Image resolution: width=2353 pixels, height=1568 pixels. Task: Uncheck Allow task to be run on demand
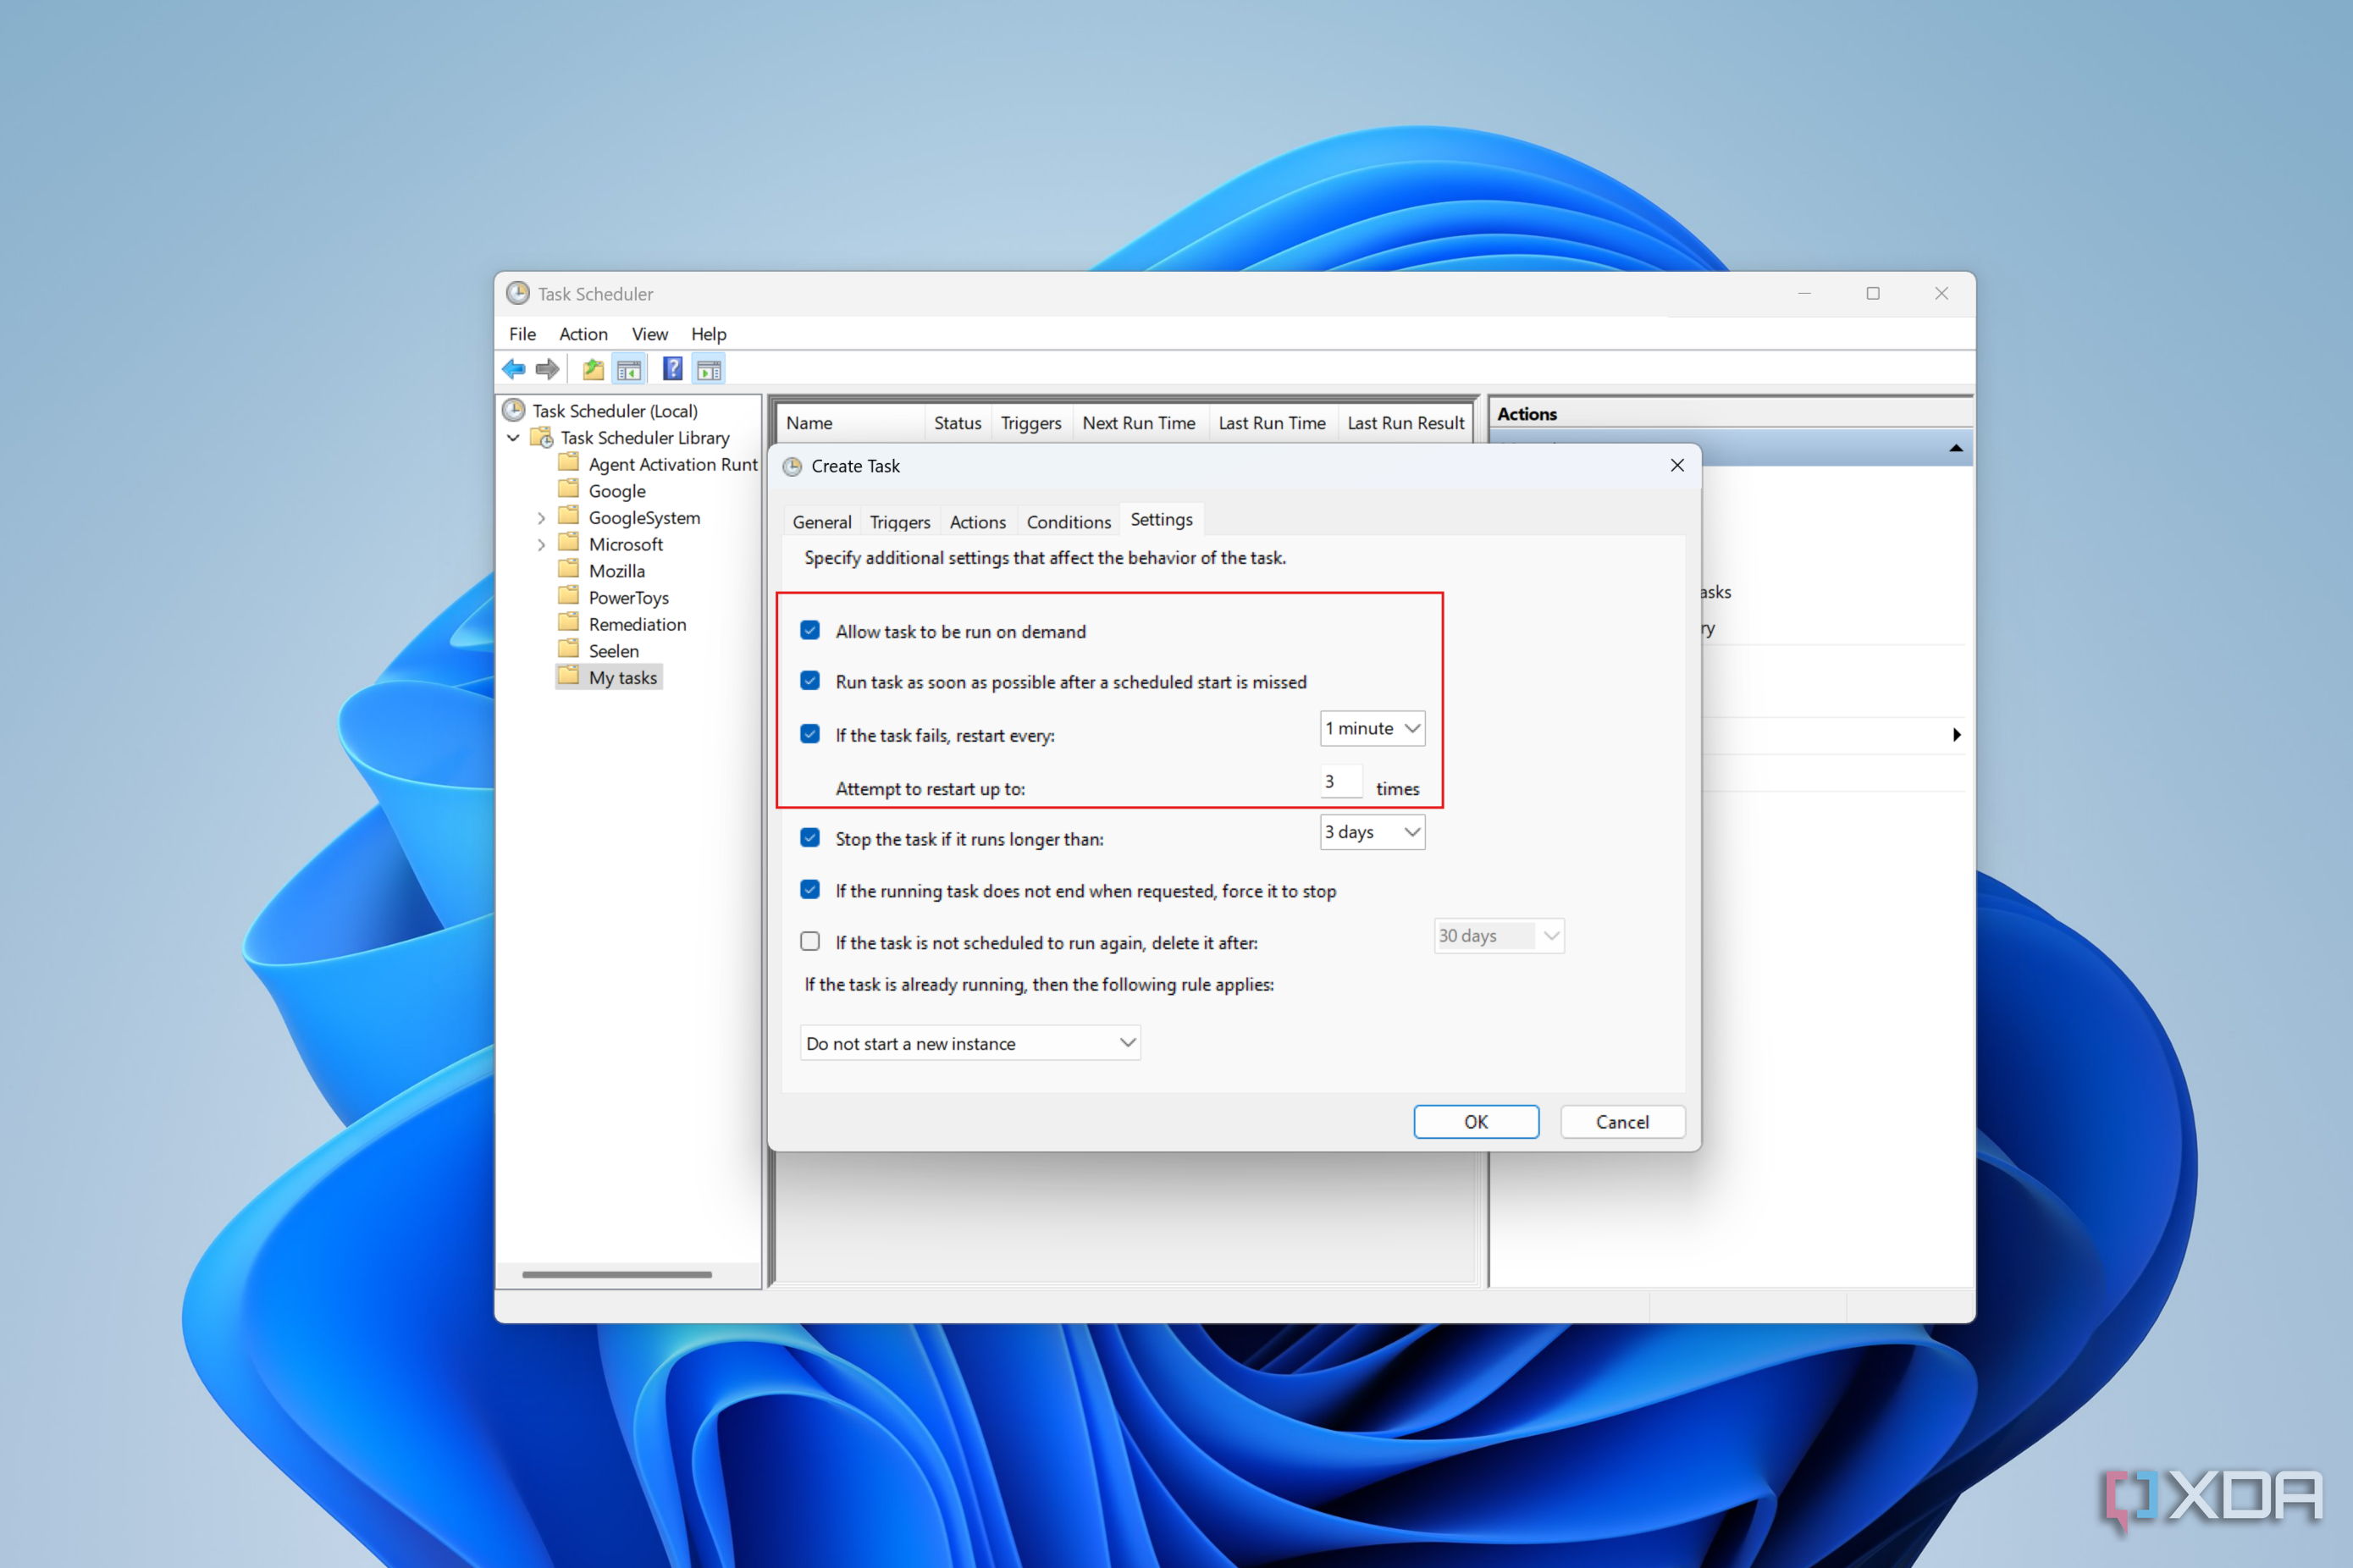pyautogui.click(x=810, y=630)
